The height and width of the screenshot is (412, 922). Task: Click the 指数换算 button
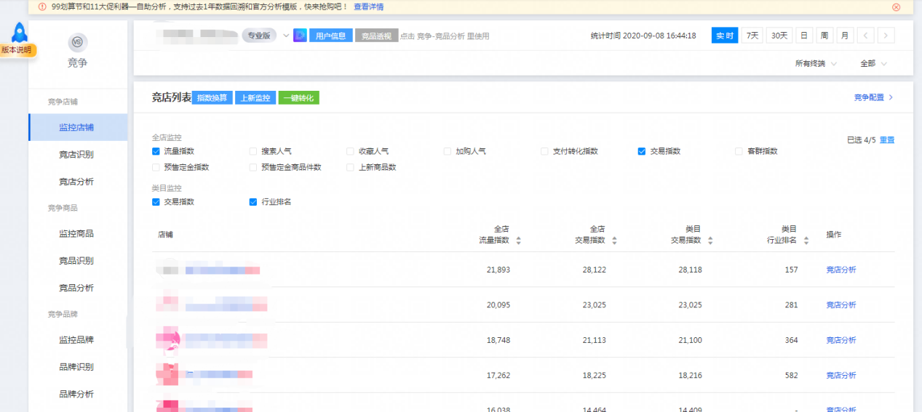(x=212, y=97)
